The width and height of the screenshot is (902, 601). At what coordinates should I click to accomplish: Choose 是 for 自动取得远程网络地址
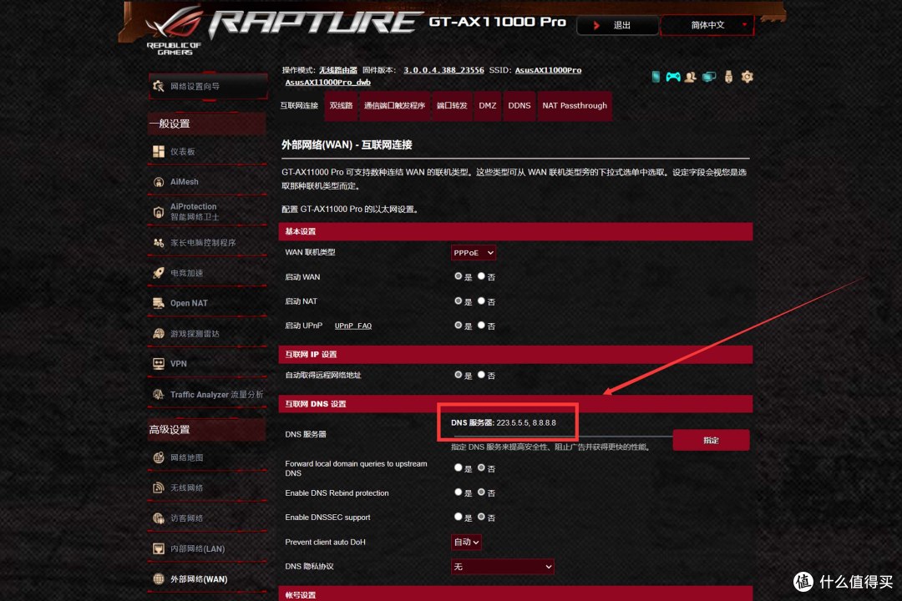coord(458,375)
